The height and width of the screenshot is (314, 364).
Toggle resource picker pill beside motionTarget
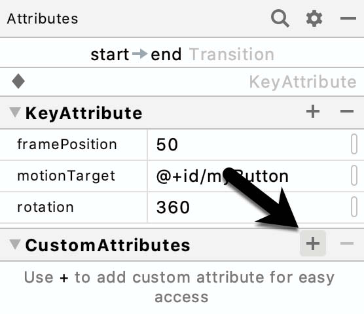(x=354, y=175)
